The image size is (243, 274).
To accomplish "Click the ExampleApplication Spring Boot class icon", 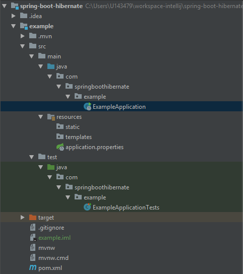I will [88, 107].
